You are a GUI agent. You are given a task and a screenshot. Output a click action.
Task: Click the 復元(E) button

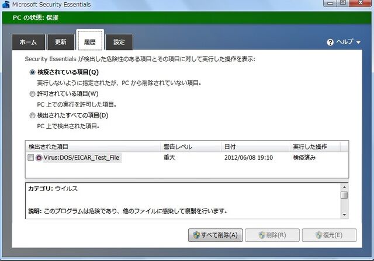(329, 235)
